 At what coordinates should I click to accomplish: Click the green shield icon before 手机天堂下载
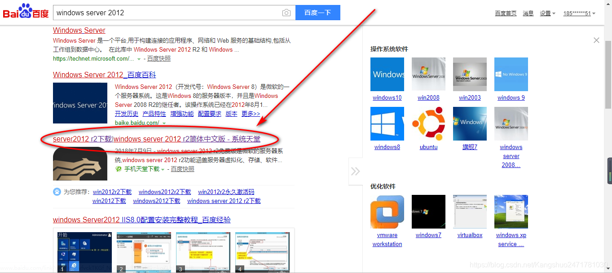click(119, 169)
